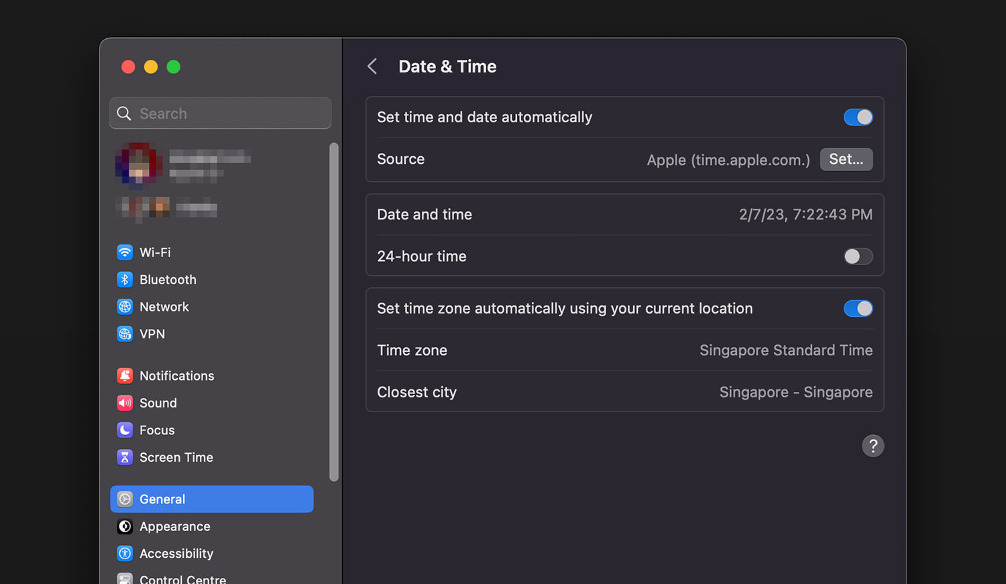Click the Bluetooth icon in sidebar

125,279
